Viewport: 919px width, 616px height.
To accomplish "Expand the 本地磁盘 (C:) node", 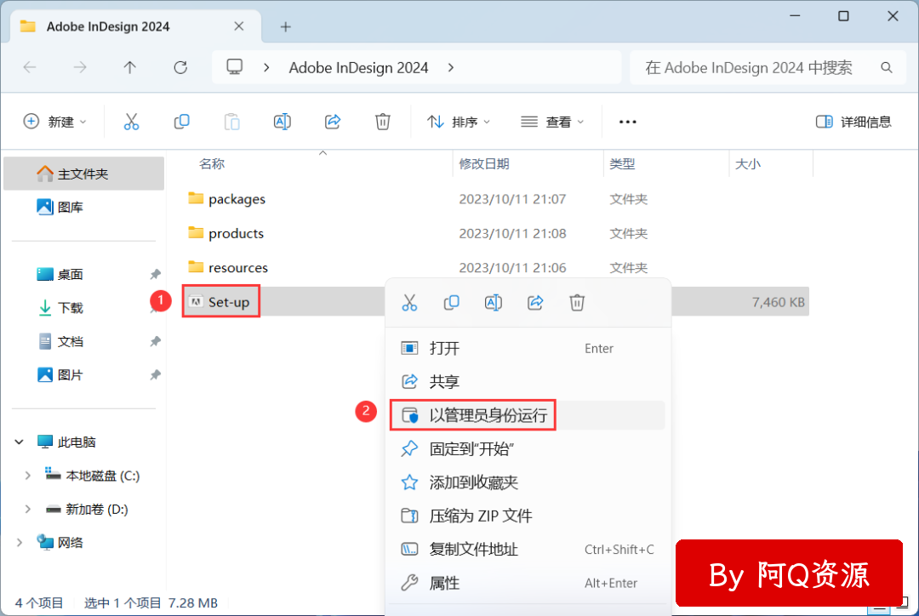I will tap(27, 476).
